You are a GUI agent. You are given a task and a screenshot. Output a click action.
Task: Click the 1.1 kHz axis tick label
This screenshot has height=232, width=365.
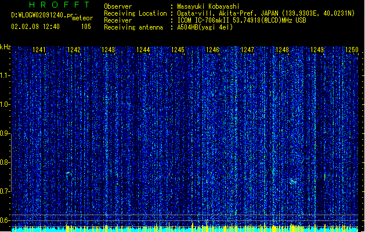(5, 75)
